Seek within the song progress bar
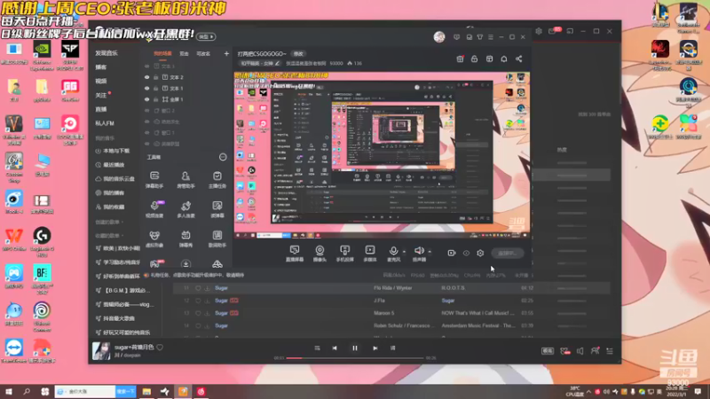The width and height of the screenshot is (710, 399). coord(355,358)
